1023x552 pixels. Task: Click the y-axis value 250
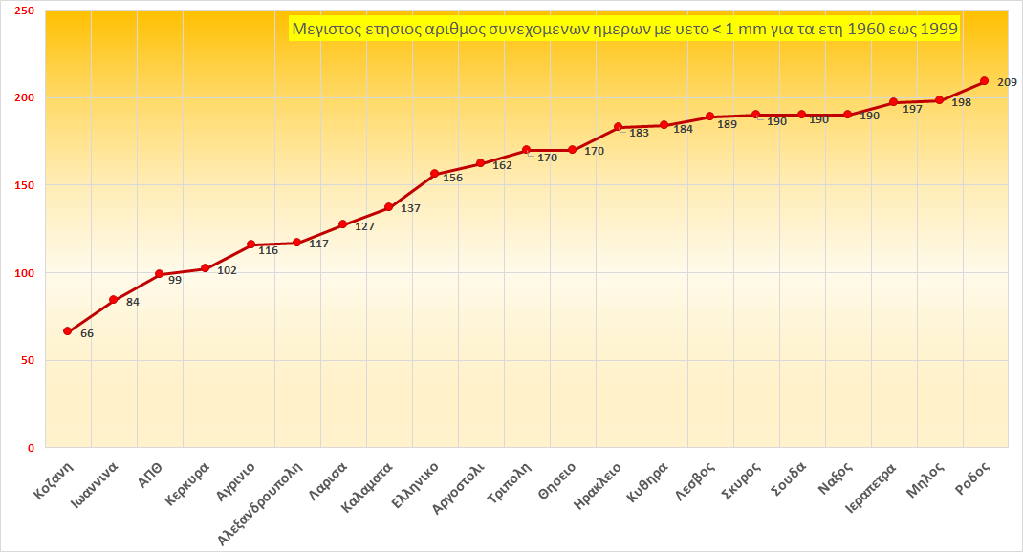click(x=24, y=11)
